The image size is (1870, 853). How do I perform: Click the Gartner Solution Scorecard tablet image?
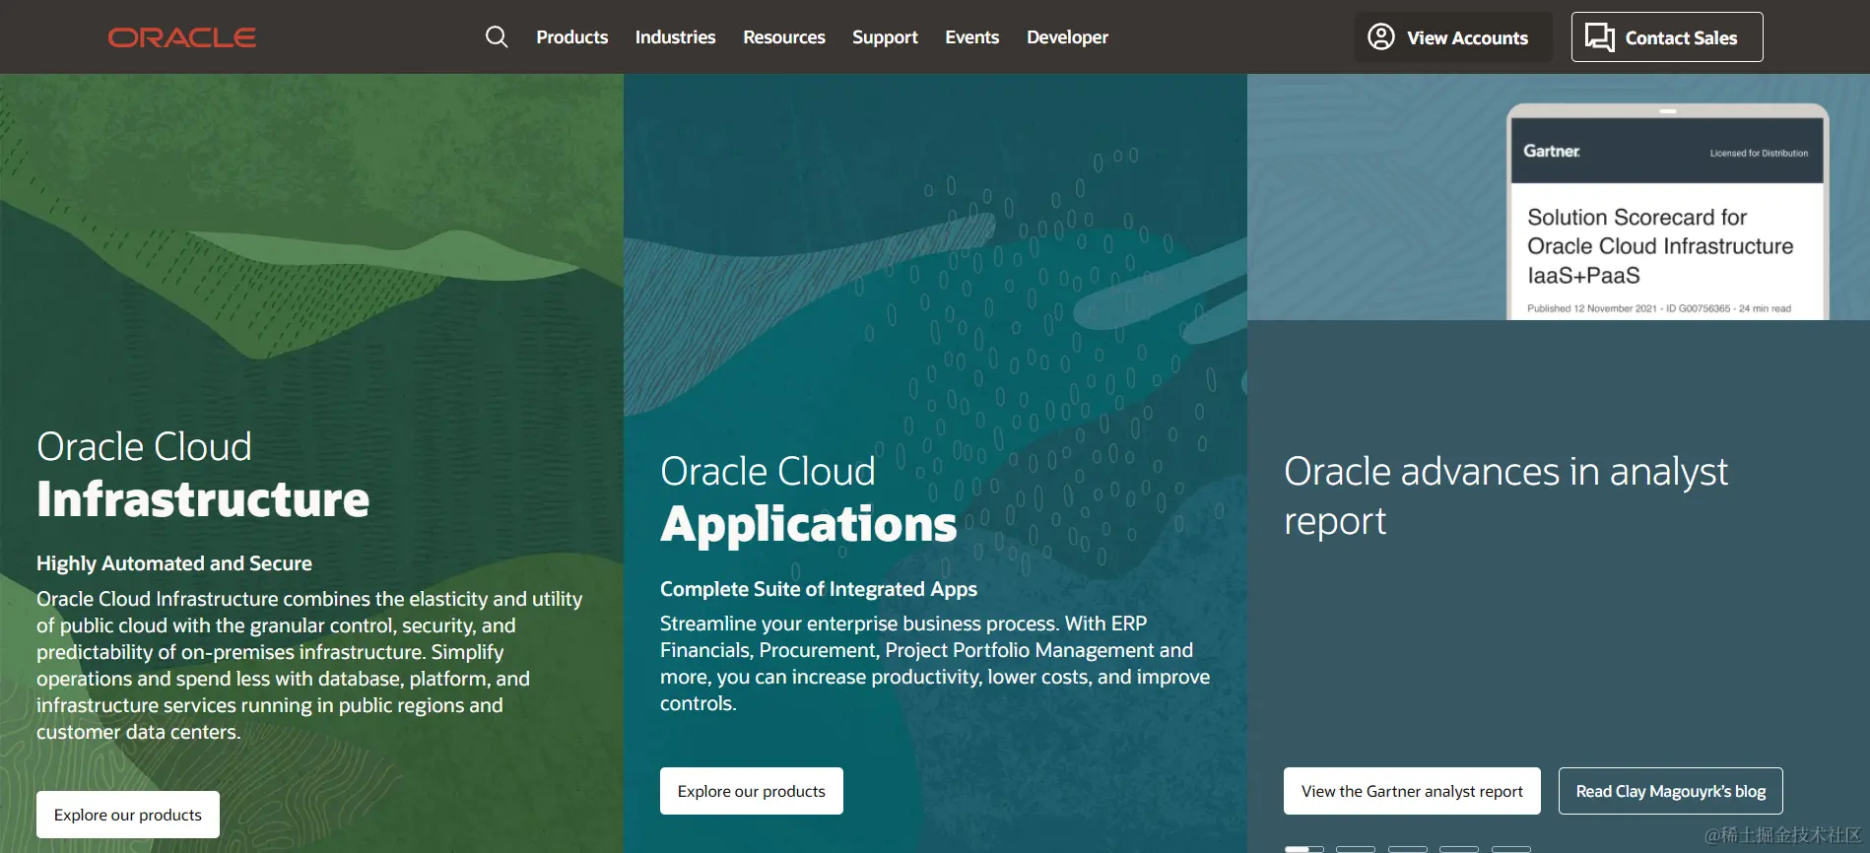[1667, 212]
